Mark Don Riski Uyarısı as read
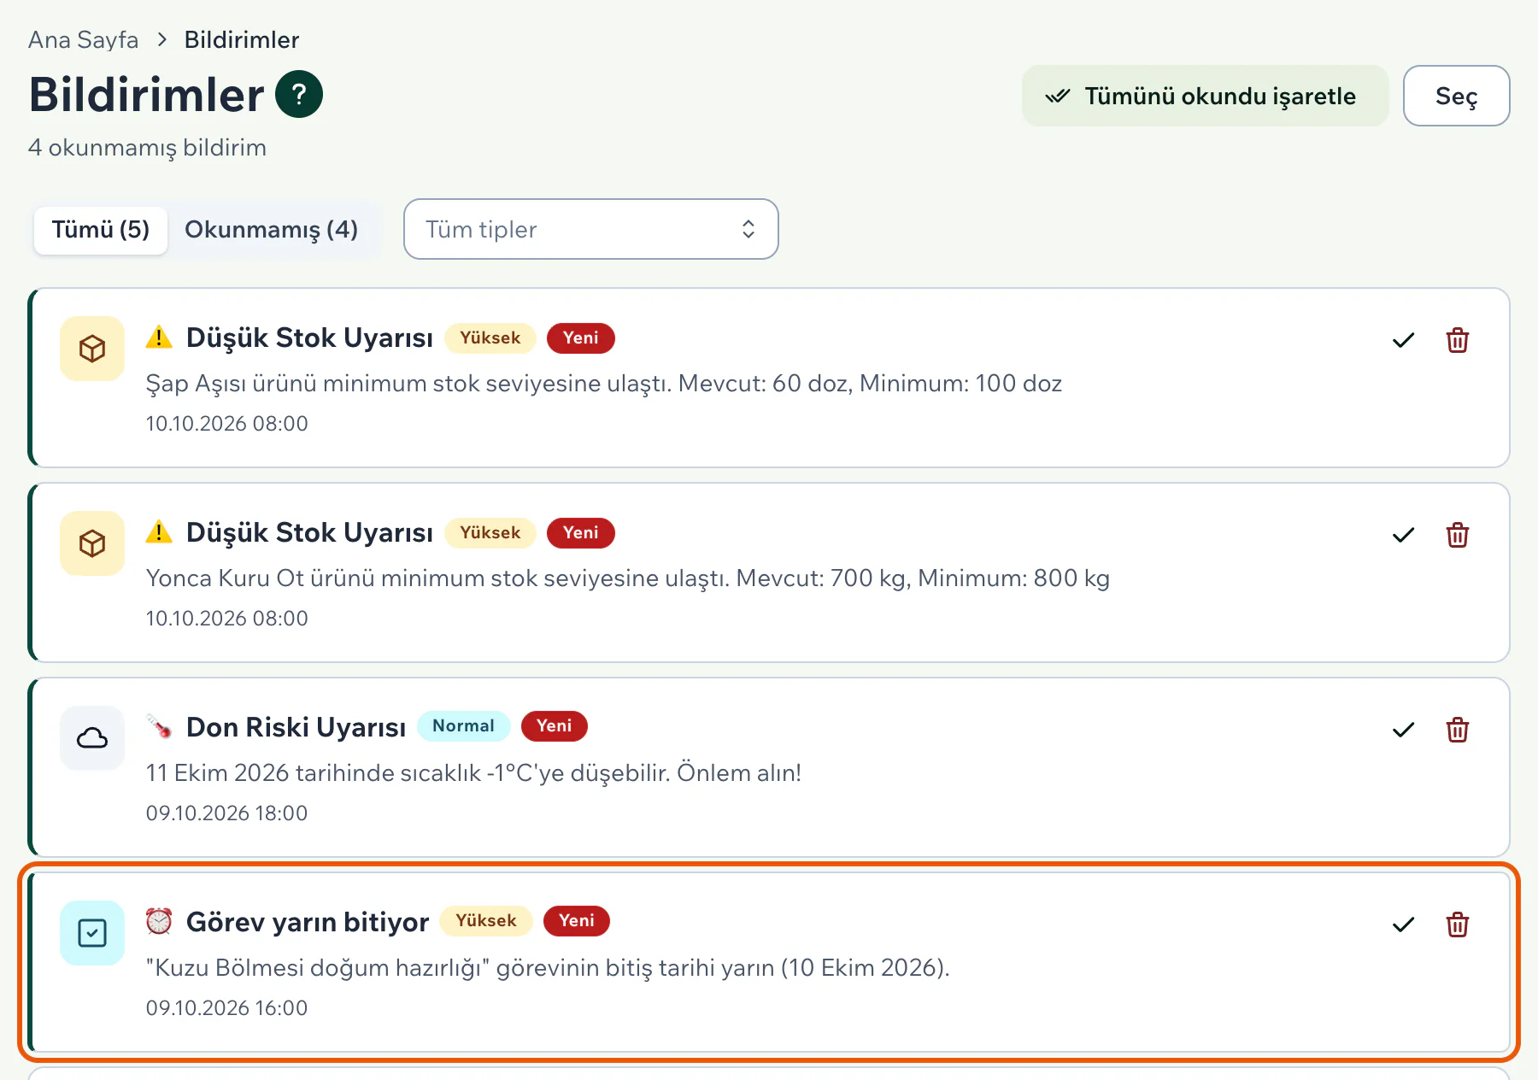Viewport: 1538px width, 1080px height. 1403,730
